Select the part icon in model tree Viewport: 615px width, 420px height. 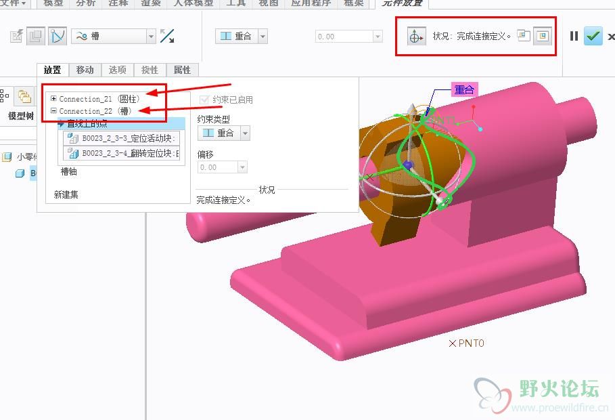click(20, 173)
